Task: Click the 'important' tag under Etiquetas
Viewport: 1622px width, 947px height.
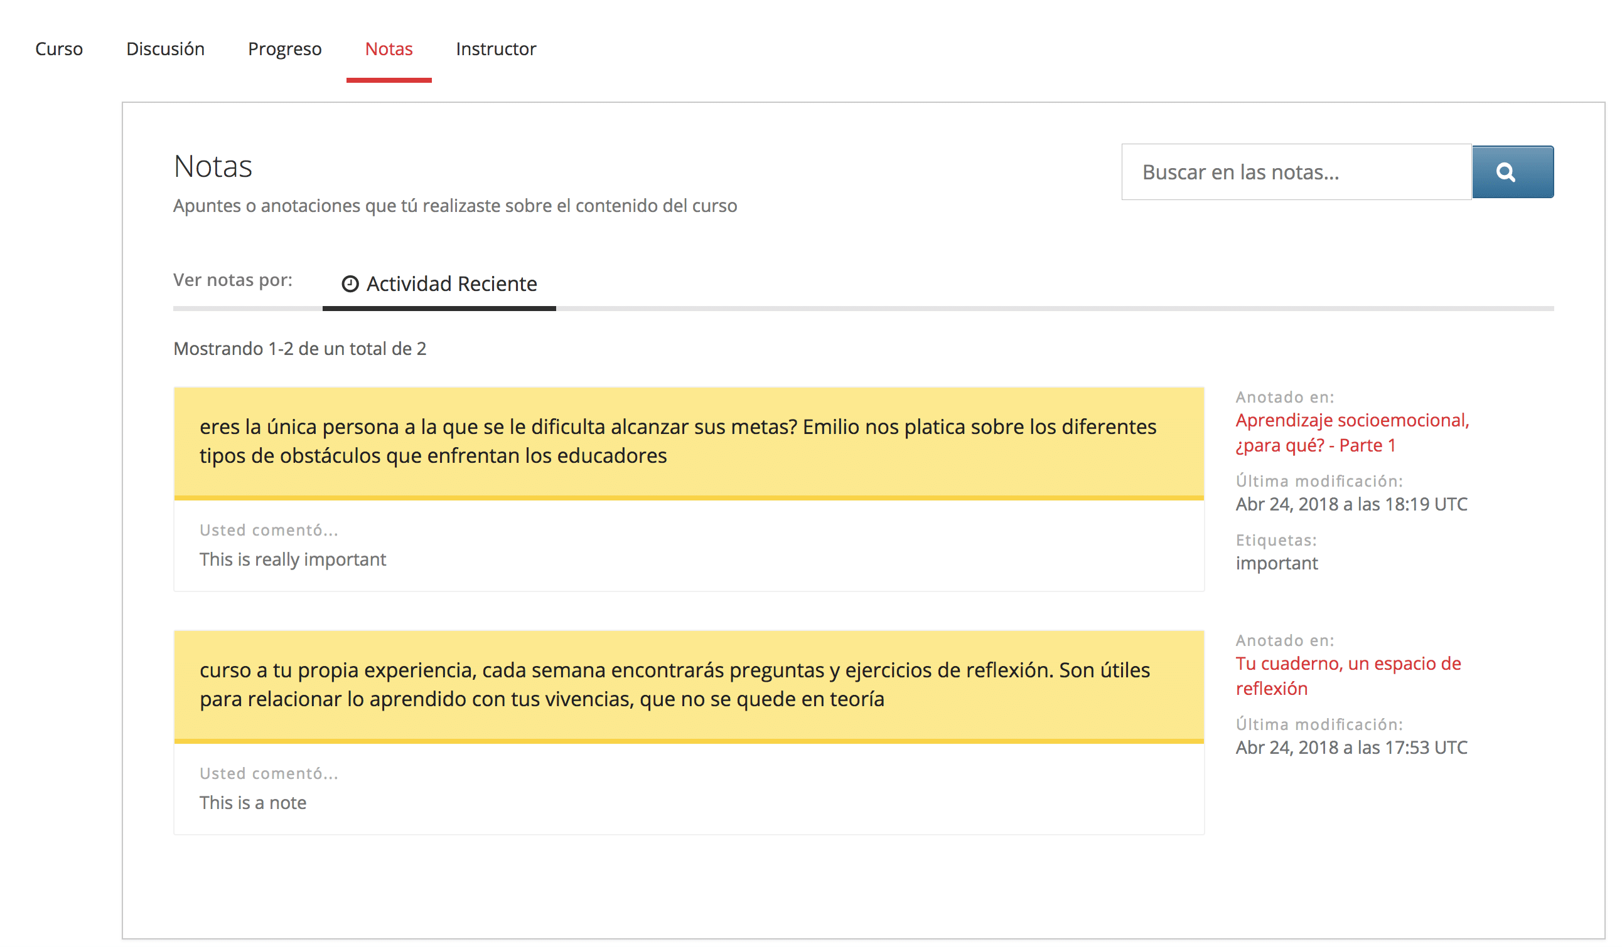Action: [x=1276, y=563]
